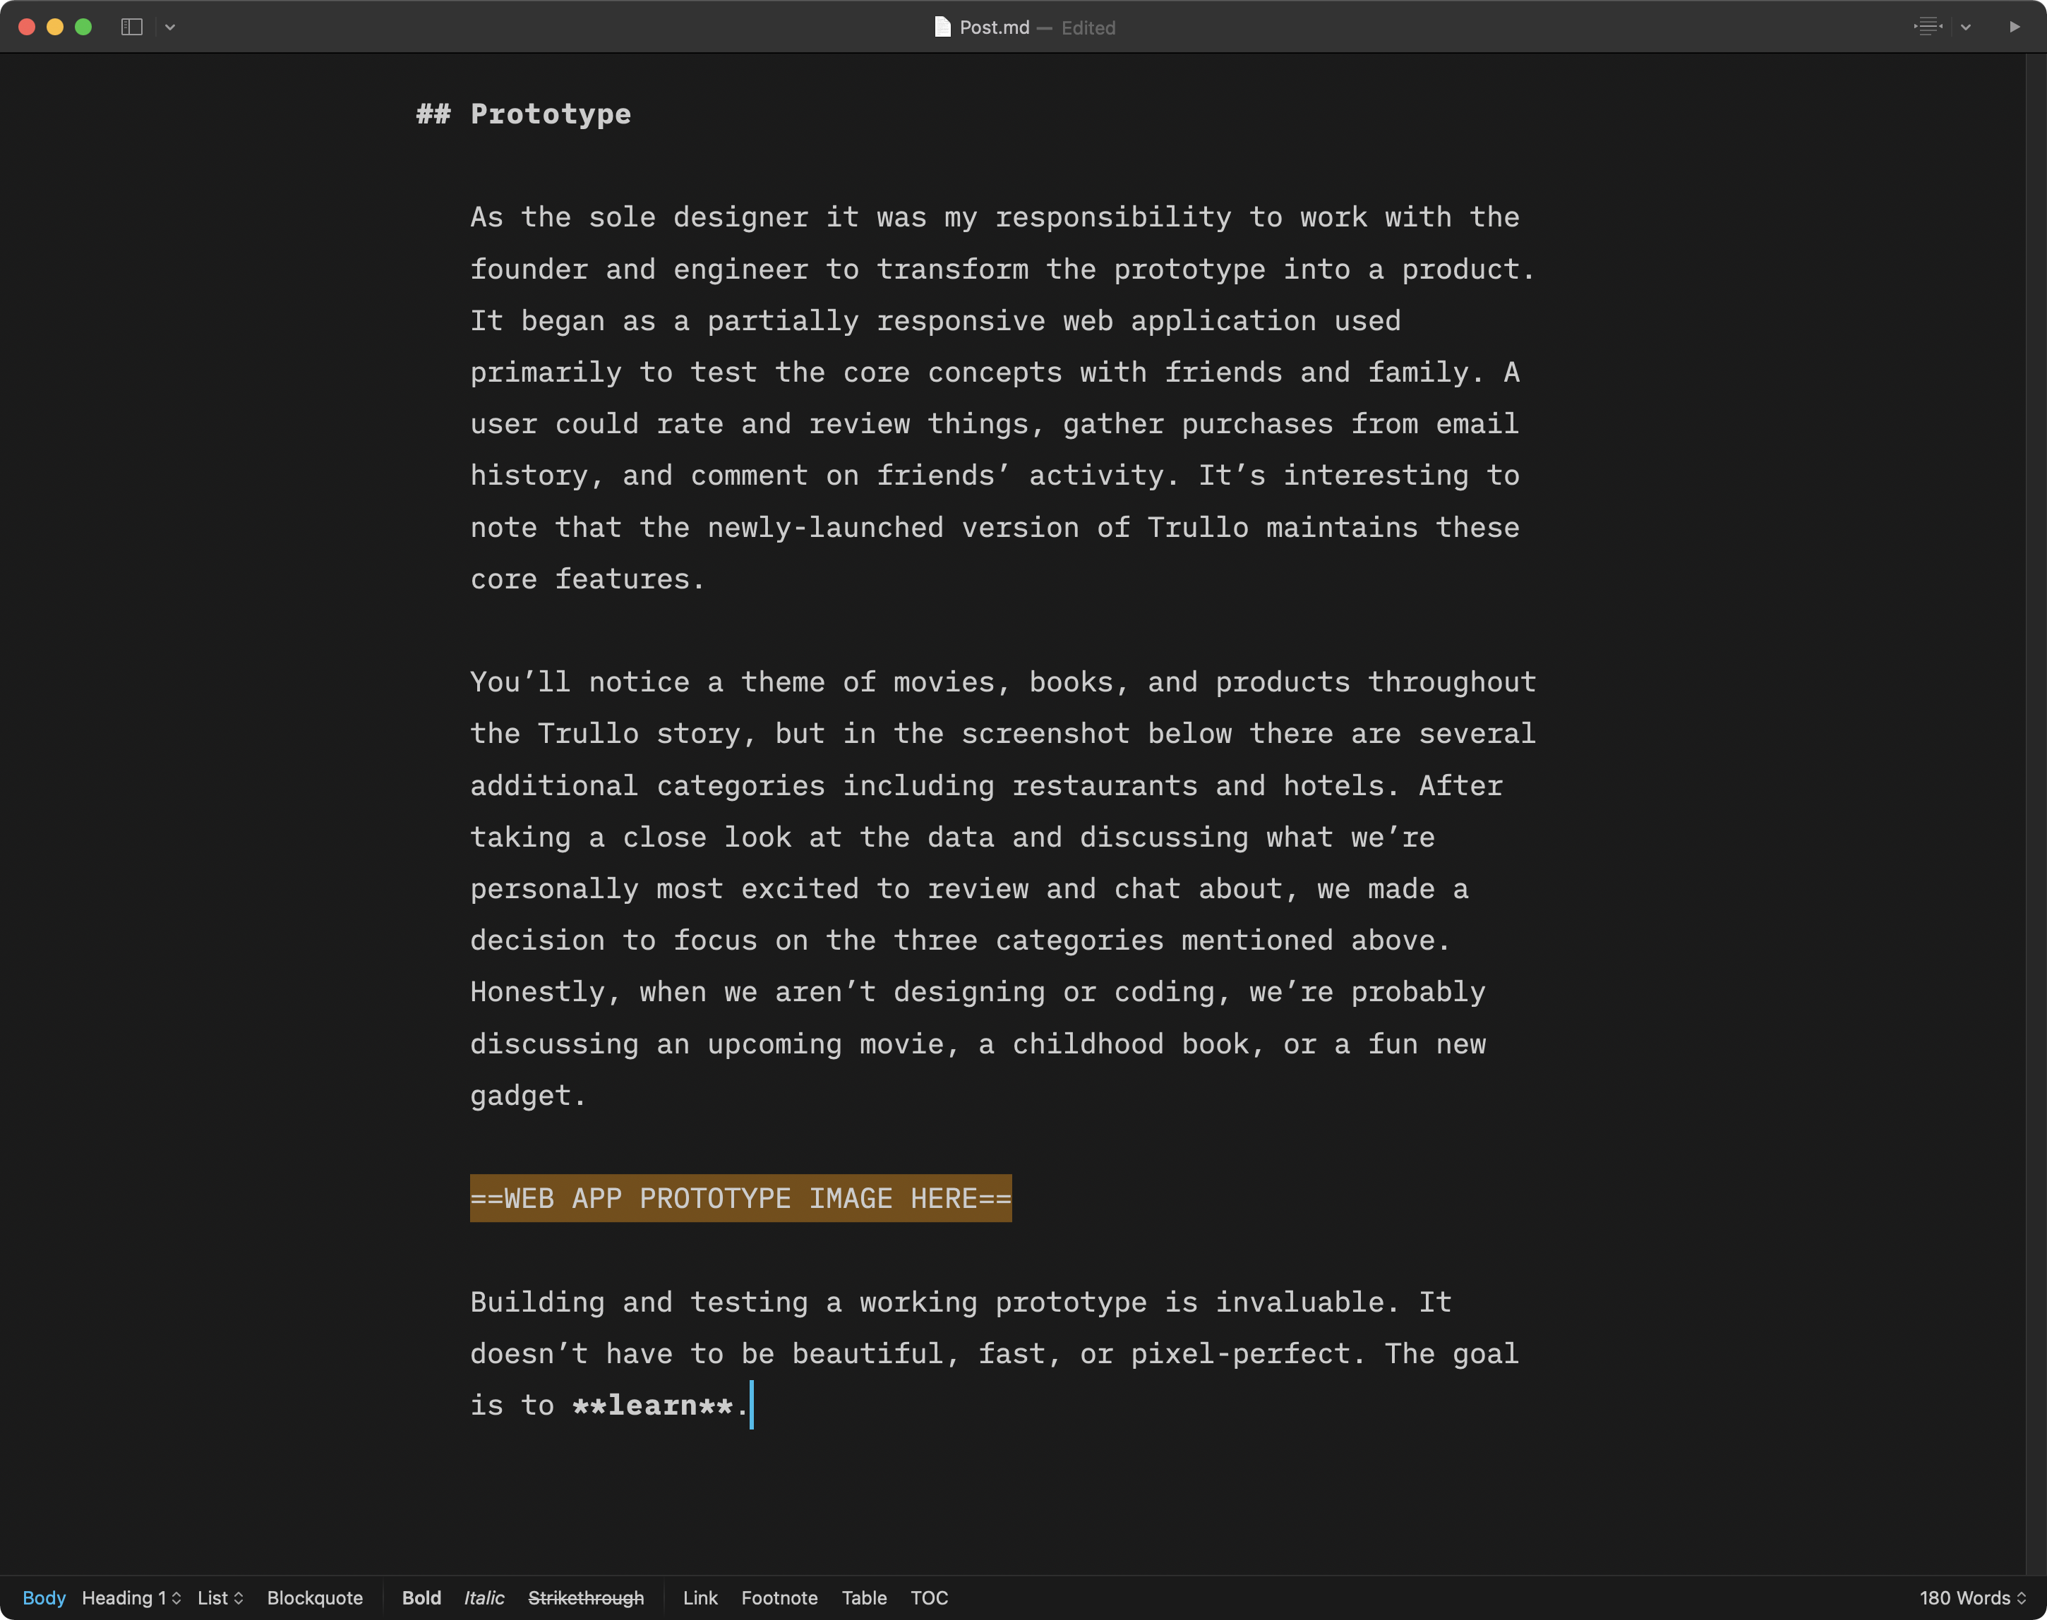2047x1620 pixels.
Task: Insert a Footnote
Action: click(x=779, y=1597)
